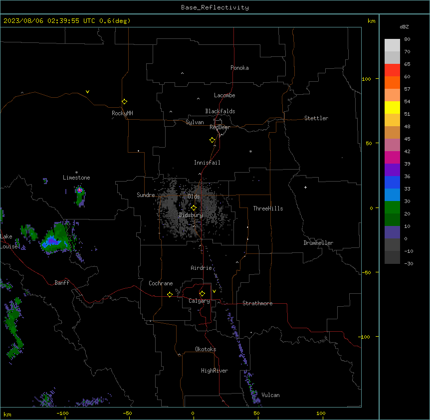The image size is (430, 420).
Task: Click the Okotoks town label
Action: [206, 349]
